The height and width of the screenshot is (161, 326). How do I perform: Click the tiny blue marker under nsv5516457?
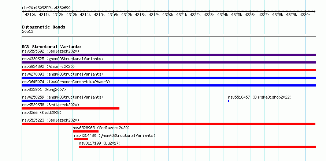229,101
